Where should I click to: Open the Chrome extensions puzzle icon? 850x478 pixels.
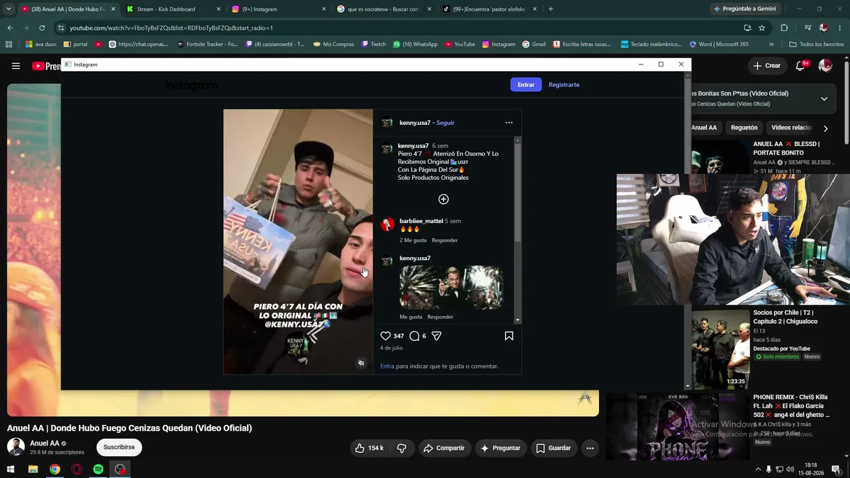(784, 28)
